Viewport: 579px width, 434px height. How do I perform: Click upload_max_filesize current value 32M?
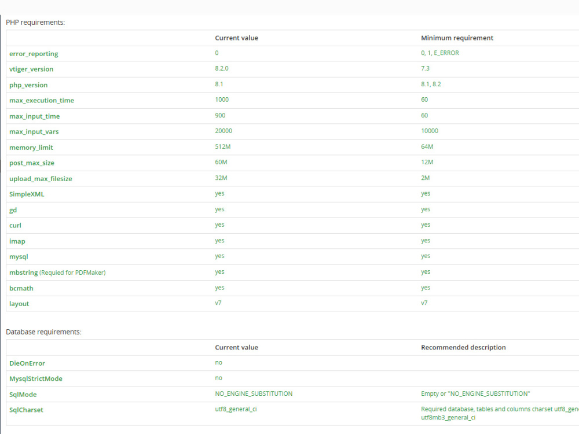pos(221,178)
